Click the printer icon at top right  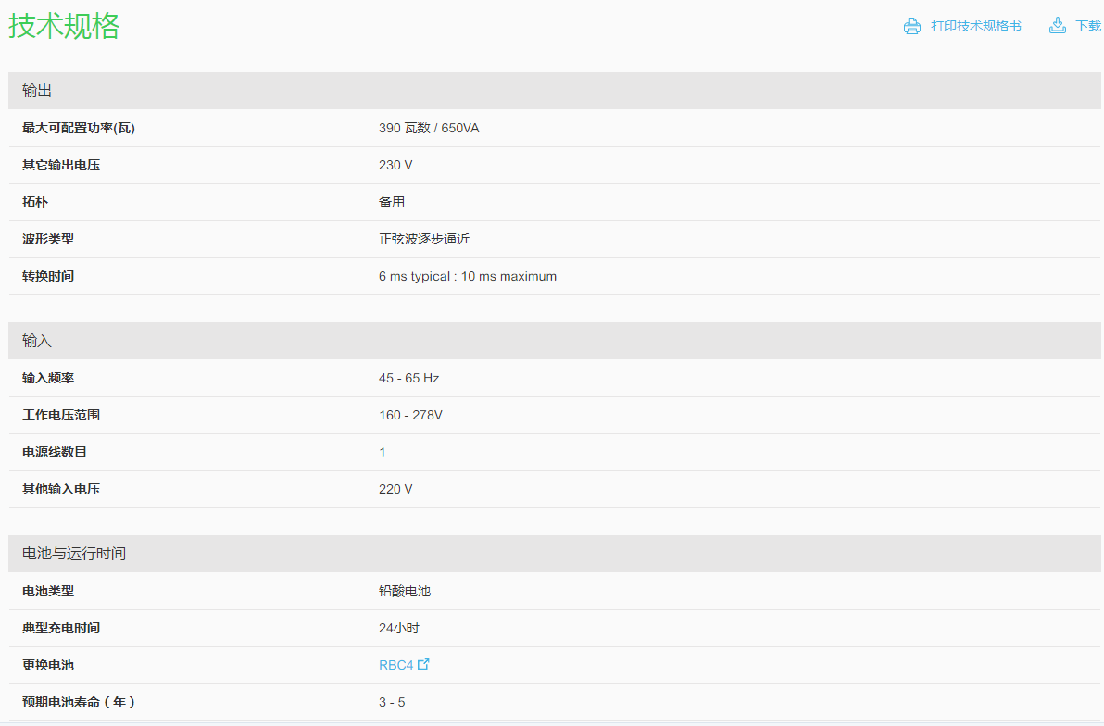point(912,26)
